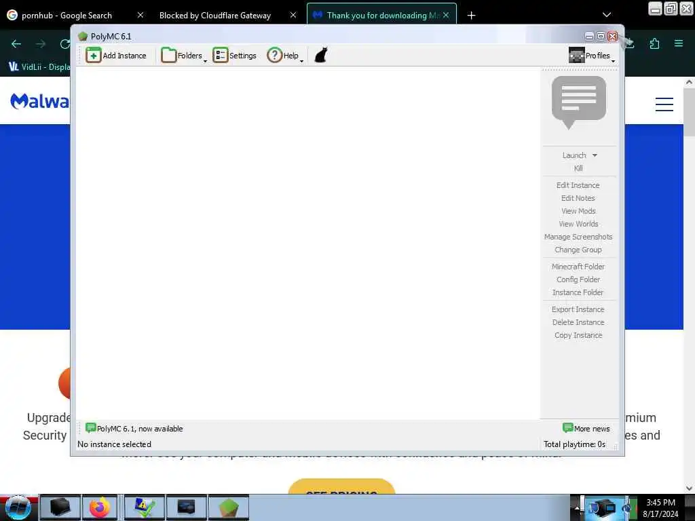The width and height of the screenshot is (695, 521).
Task: Click the No instance selected status text
Action: click(x=114, y=444)
